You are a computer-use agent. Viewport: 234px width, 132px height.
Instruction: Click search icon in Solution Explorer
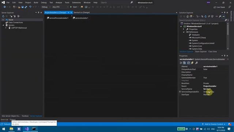(226, 20)
